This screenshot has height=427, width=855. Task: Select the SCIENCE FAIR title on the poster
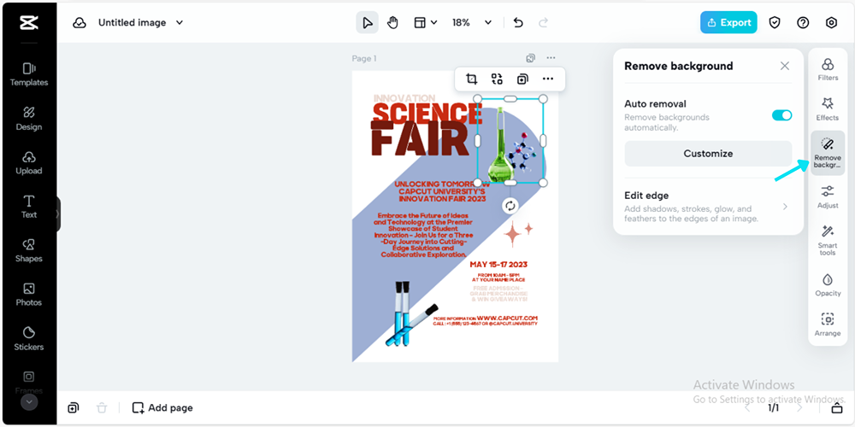tap(427, 128)
